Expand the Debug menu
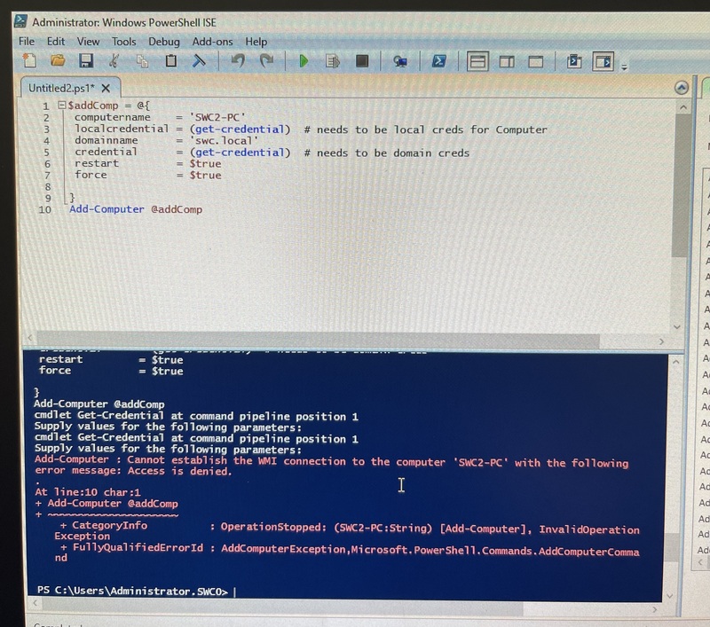The height and width of the screenshot is (627, 710). click(167, 42)
